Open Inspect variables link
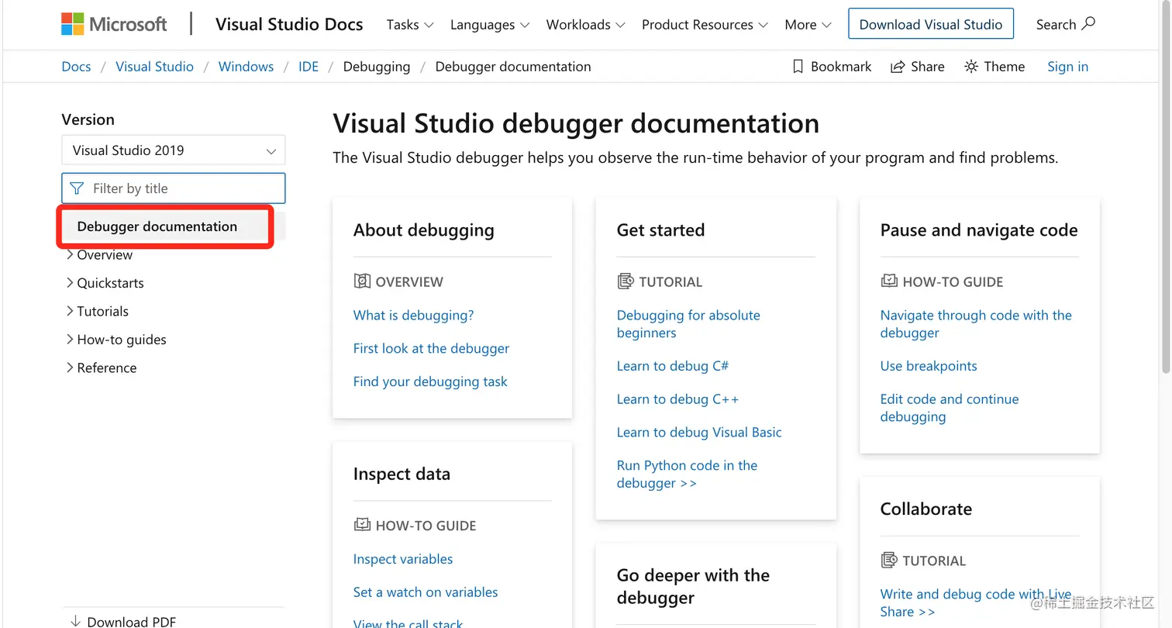Viewport: 1172px width, 628px height. coord(403,559)
